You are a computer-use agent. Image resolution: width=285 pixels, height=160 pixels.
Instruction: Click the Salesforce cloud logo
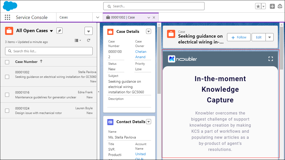(10, 6)
